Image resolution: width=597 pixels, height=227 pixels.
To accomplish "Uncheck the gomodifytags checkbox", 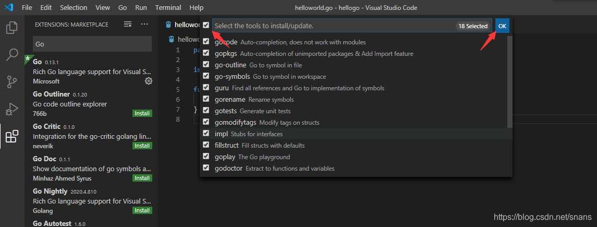I will tap(206, 122).
